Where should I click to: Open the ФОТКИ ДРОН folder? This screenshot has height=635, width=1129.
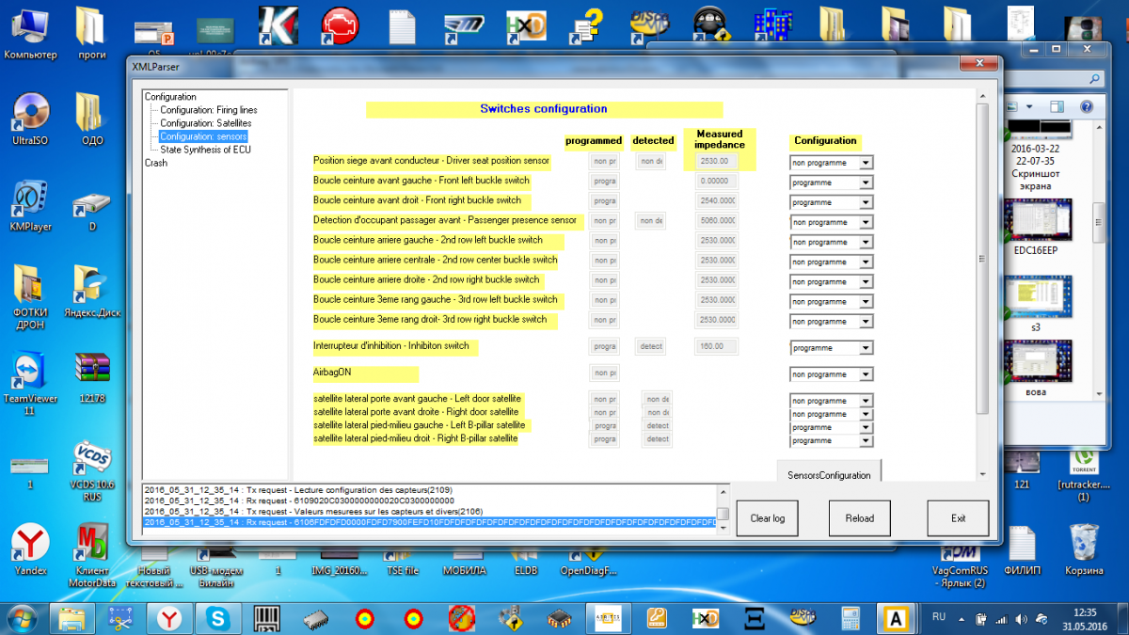30,297
